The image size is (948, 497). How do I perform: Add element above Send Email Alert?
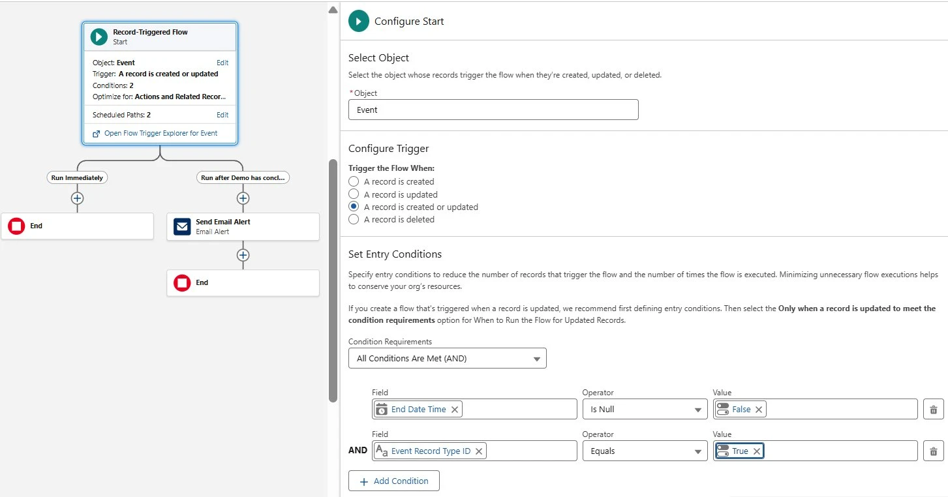click(243, 198)
